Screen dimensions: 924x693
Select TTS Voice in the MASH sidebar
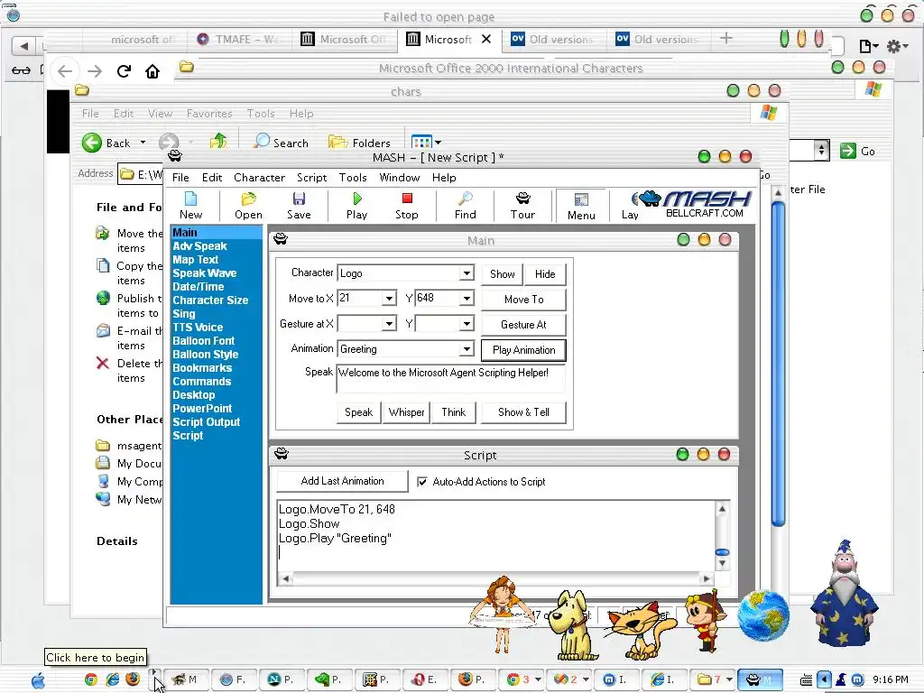(x=198, y=327)
